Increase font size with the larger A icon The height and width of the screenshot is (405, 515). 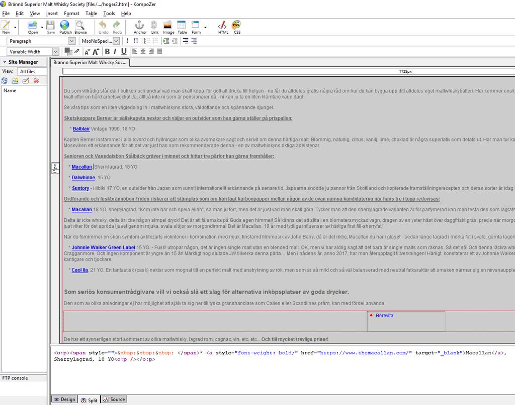point(96,52)
